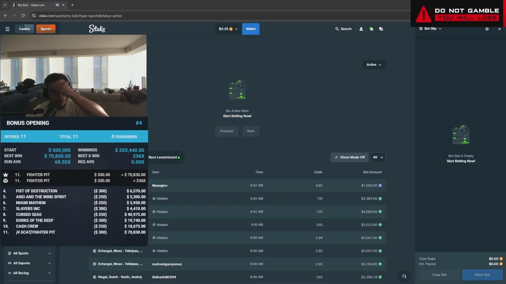The height and width of the screenshot is (284, 506).
Task: Open a new browser tab
Action: [72, 5]
